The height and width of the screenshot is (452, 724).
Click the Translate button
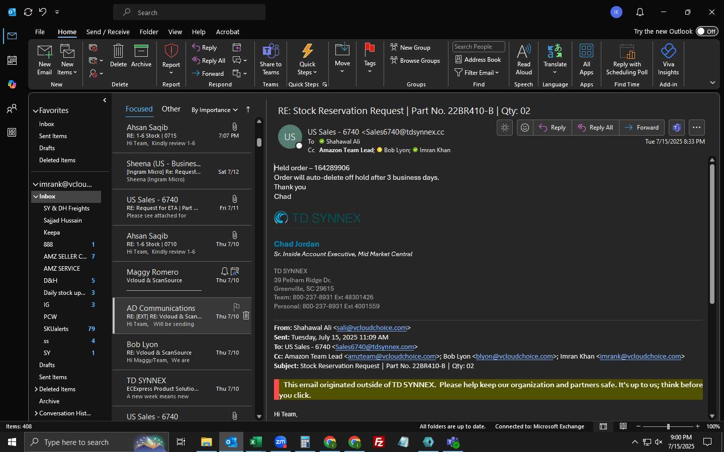click(555, 60)
